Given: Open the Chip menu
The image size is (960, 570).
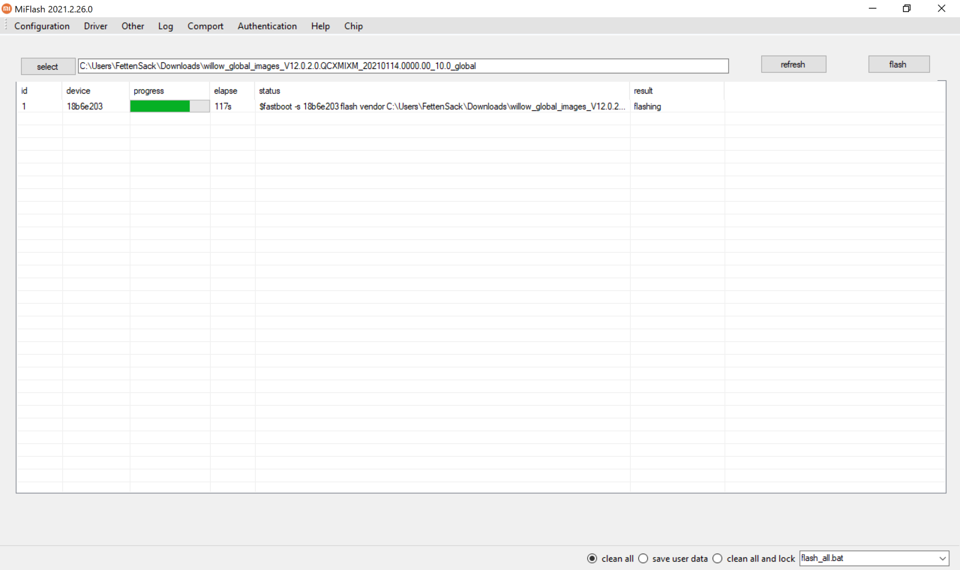Looking at the screenshot, I should point(353,26).
